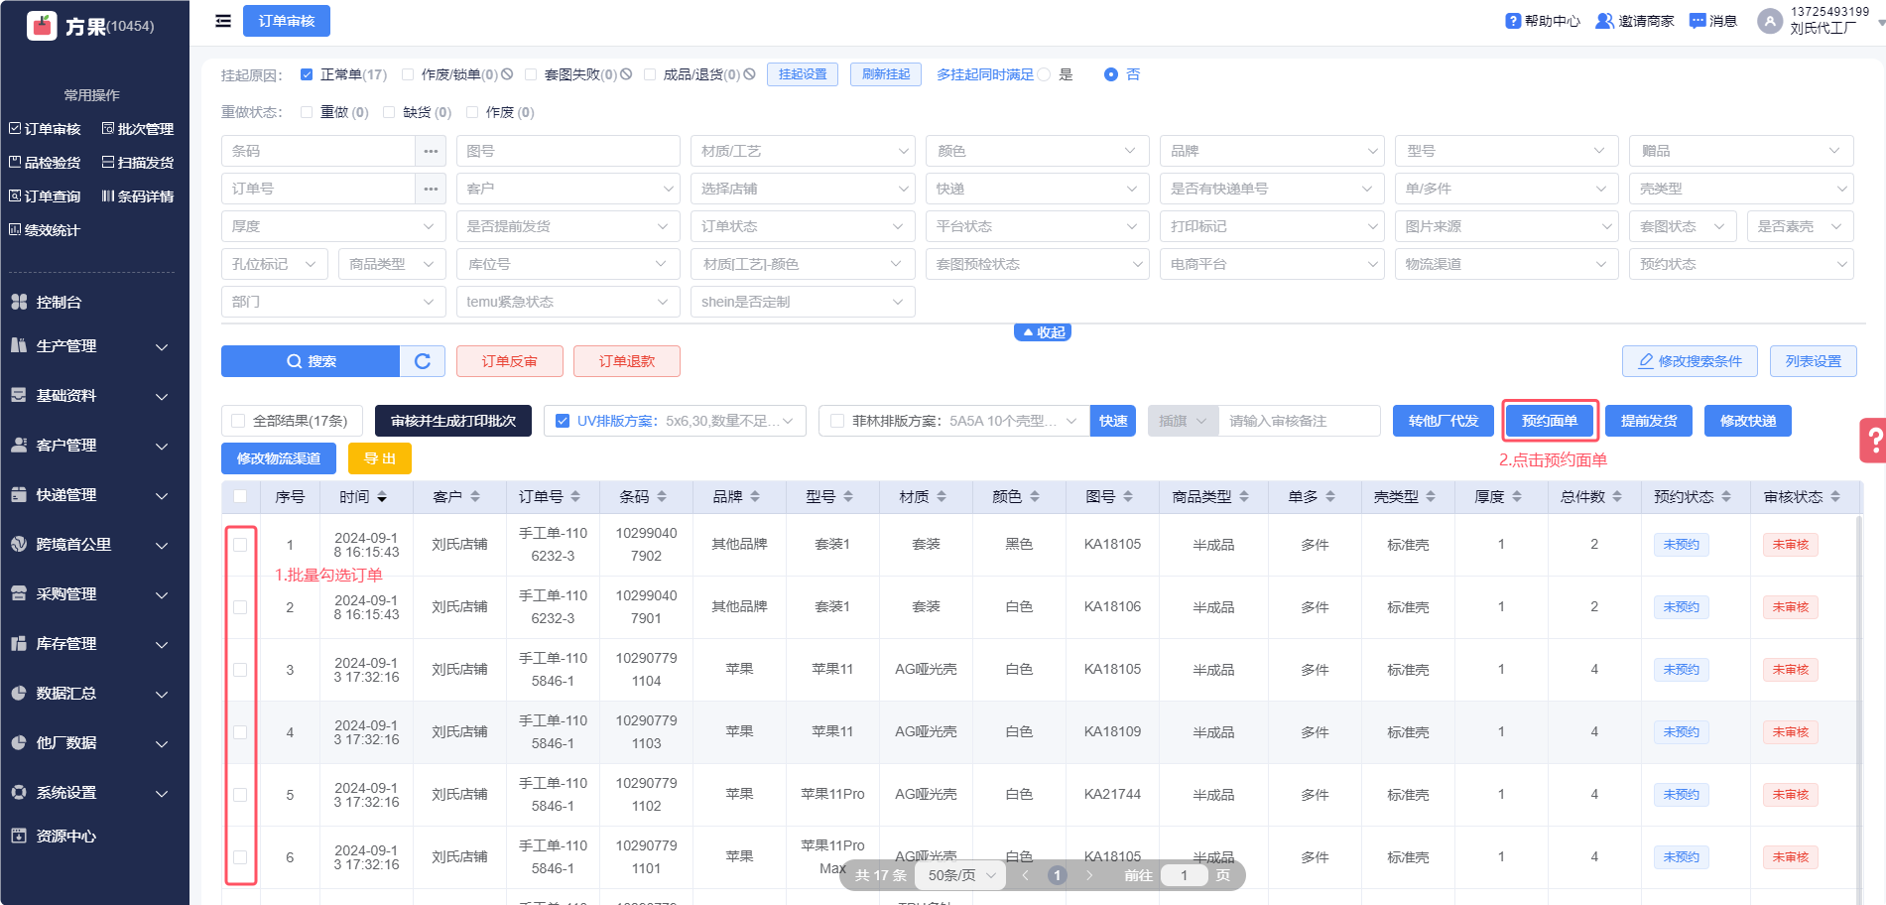Click the 审核并生成打印批次 button

(453, 421)
